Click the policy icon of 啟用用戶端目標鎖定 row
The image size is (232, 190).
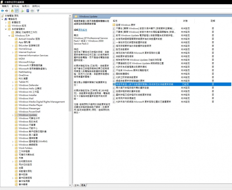point(114,98)
